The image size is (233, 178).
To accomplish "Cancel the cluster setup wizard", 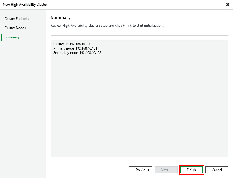I will tap(217, 170).
